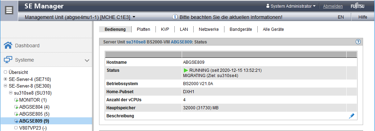Open the Management Unit dropdown arrow
The image size is (375, 131).
coord(134,17)
